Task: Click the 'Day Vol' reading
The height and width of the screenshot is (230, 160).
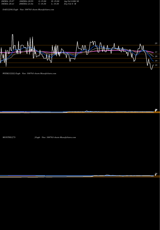Action: [x=70, y=4]
